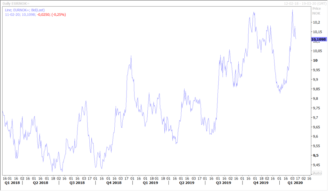Click the Q1 2020 peak of the line
Screen dimensions: 328x191
tap(292, 10)
